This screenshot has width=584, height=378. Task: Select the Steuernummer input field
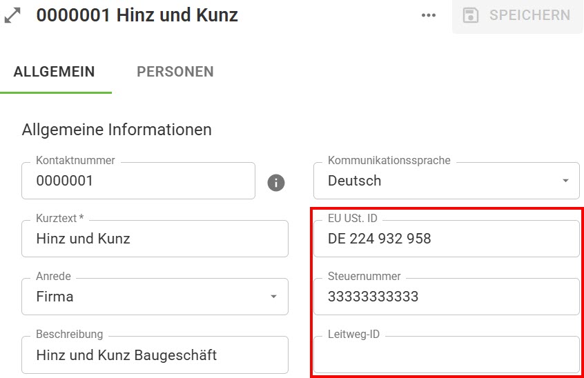[x=446, y=297]
